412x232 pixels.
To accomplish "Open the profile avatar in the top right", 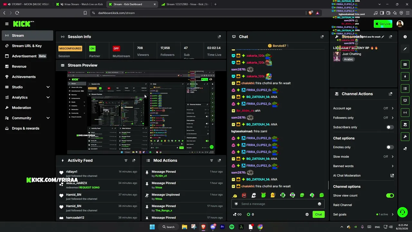I will coord(400,24).
